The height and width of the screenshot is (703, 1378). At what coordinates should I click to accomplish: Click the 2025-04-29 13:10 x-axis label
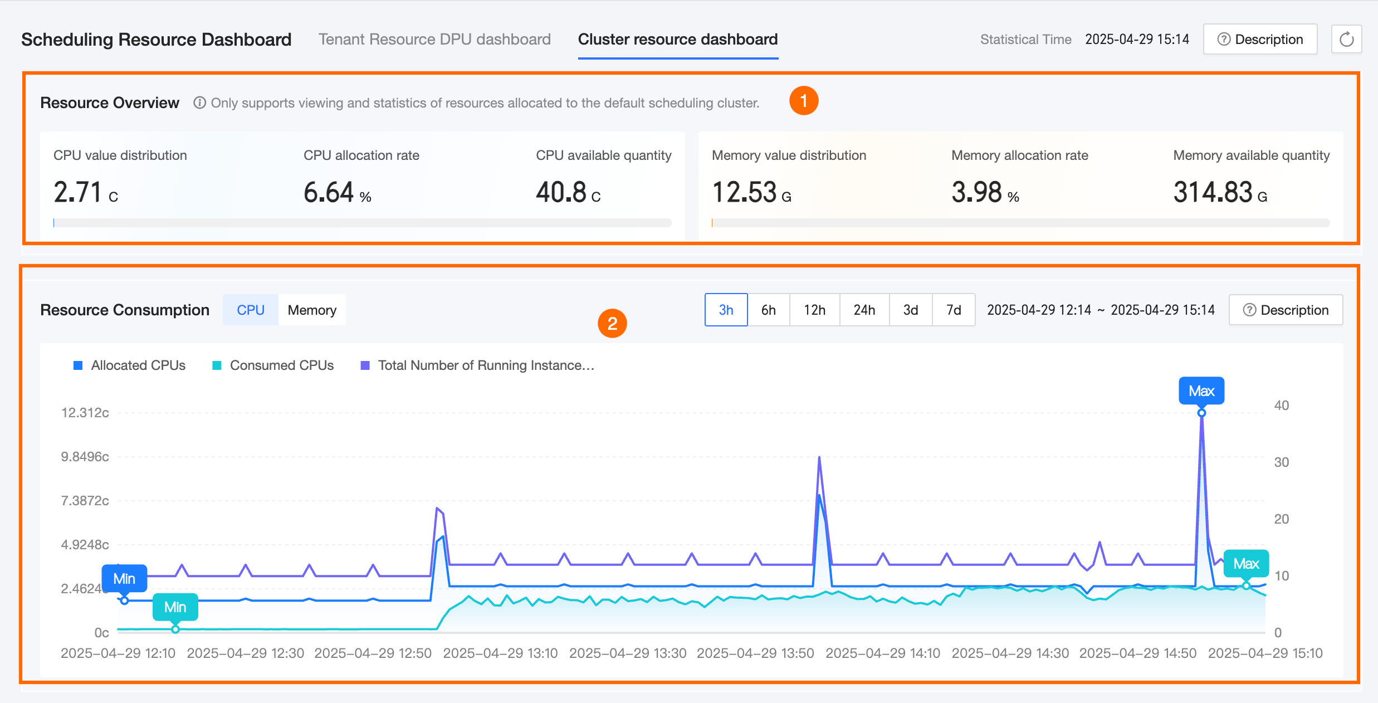pos(500,653)
